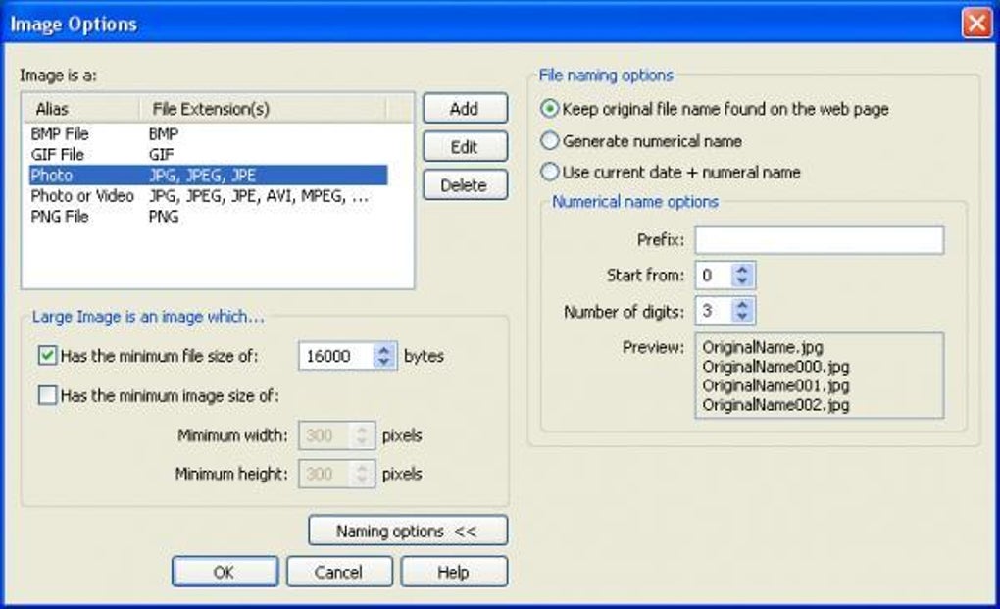
Task: Decrease the minimum file size spinner
Action: point(383,362)
